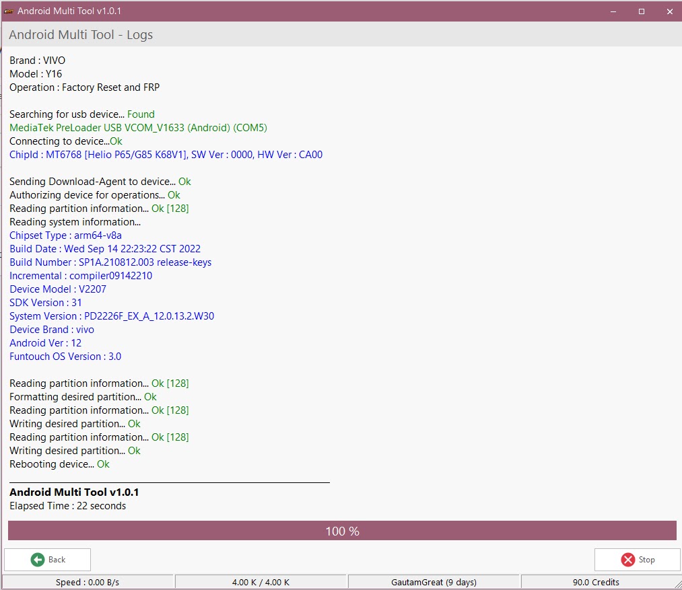
Task: Click the '90.0 Credits' status entry
Action: point(596,582)
